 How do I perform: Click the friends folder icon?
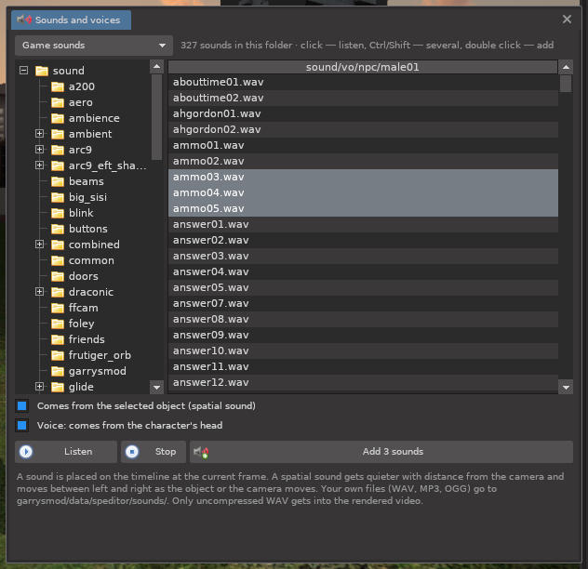(58, 339)
